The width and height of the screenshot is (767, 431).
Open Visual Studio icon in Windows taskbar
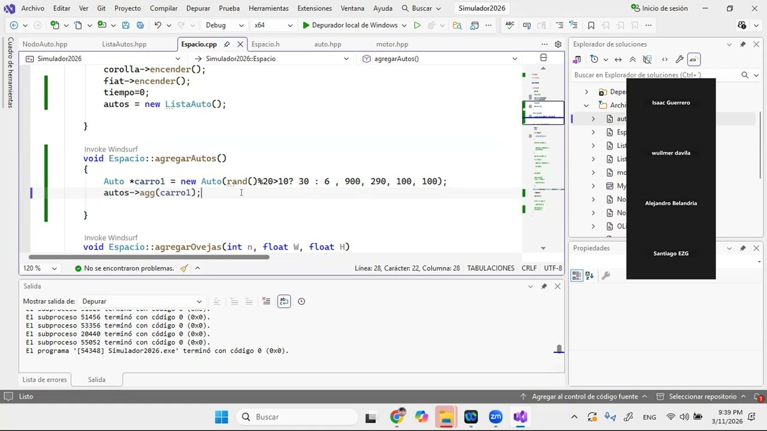[520, 417]
